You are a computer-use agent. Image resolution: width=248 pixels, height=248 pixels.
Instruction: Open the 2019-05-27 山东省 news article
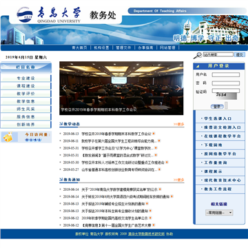point(119,169)
